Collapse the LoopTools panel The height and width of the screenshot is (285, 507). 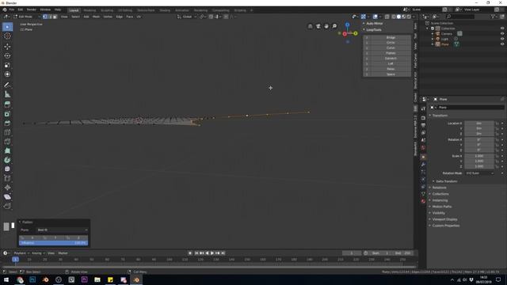[x=373, y=30]
